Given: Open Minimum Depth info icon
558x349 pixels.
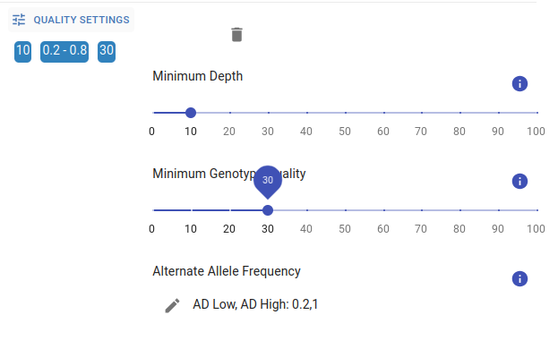Looking at the screenshot, I should coord(519,84).
